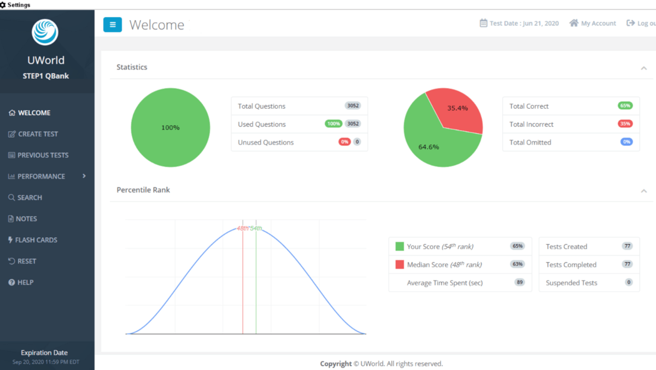Viewport: 656px width, 370px height.
Task: Expand the Performance submenu arrow
Action: [84, 176]
